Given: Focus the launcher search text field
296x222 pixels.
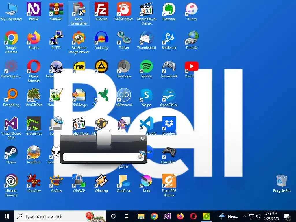Looking at the screenshot, I should 103,157.
